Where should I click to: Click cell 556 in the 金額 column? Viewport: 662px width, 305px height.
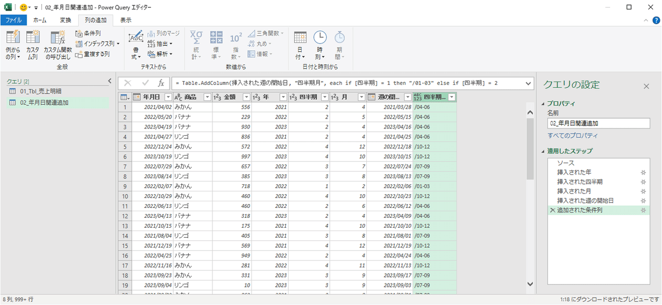(x=232, y=107)
